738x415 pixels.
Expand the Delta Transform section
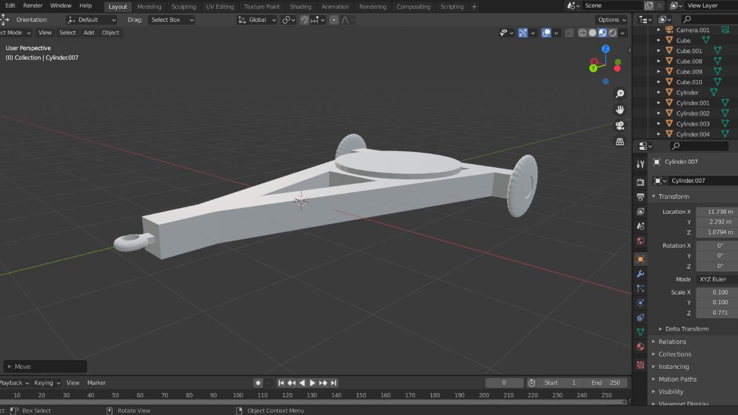(687, 329)
